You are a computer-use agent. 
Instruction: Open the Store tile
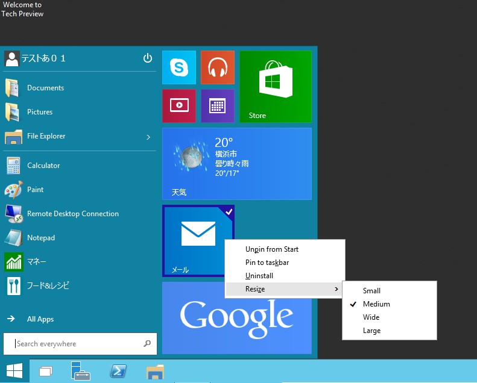coord(276,87)
